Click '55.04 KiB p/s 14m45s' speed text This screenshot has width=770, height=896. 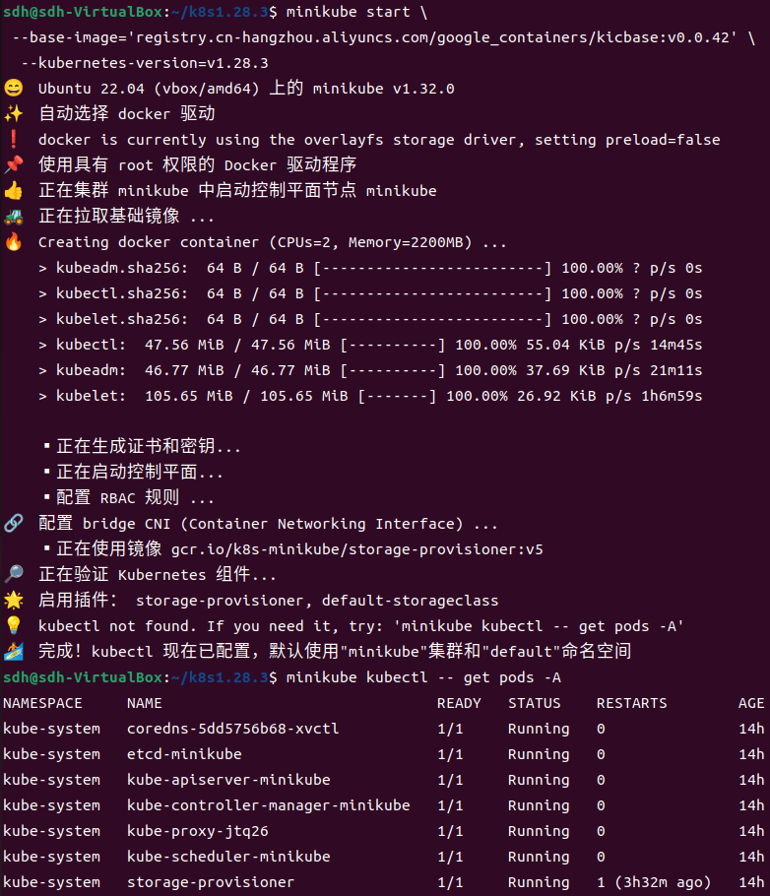(x=614, y=346)
